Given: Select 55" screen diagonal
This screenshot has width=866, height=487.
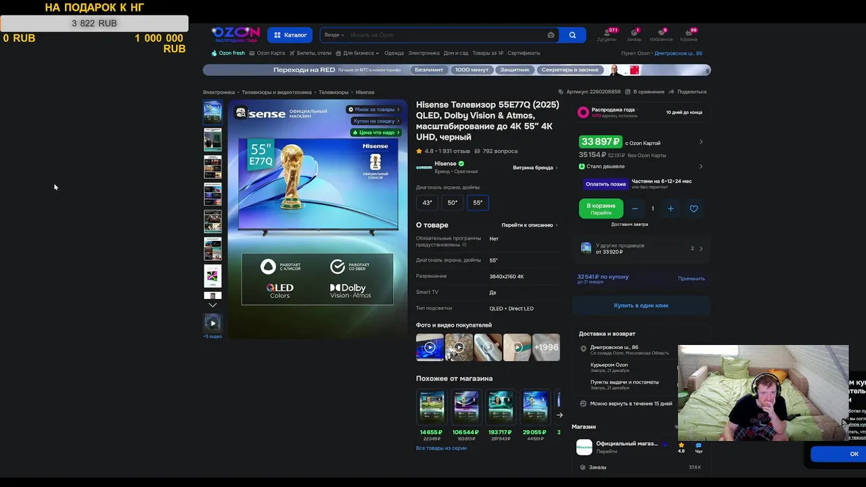Looking at the screenshot, I should click(478, 203).
